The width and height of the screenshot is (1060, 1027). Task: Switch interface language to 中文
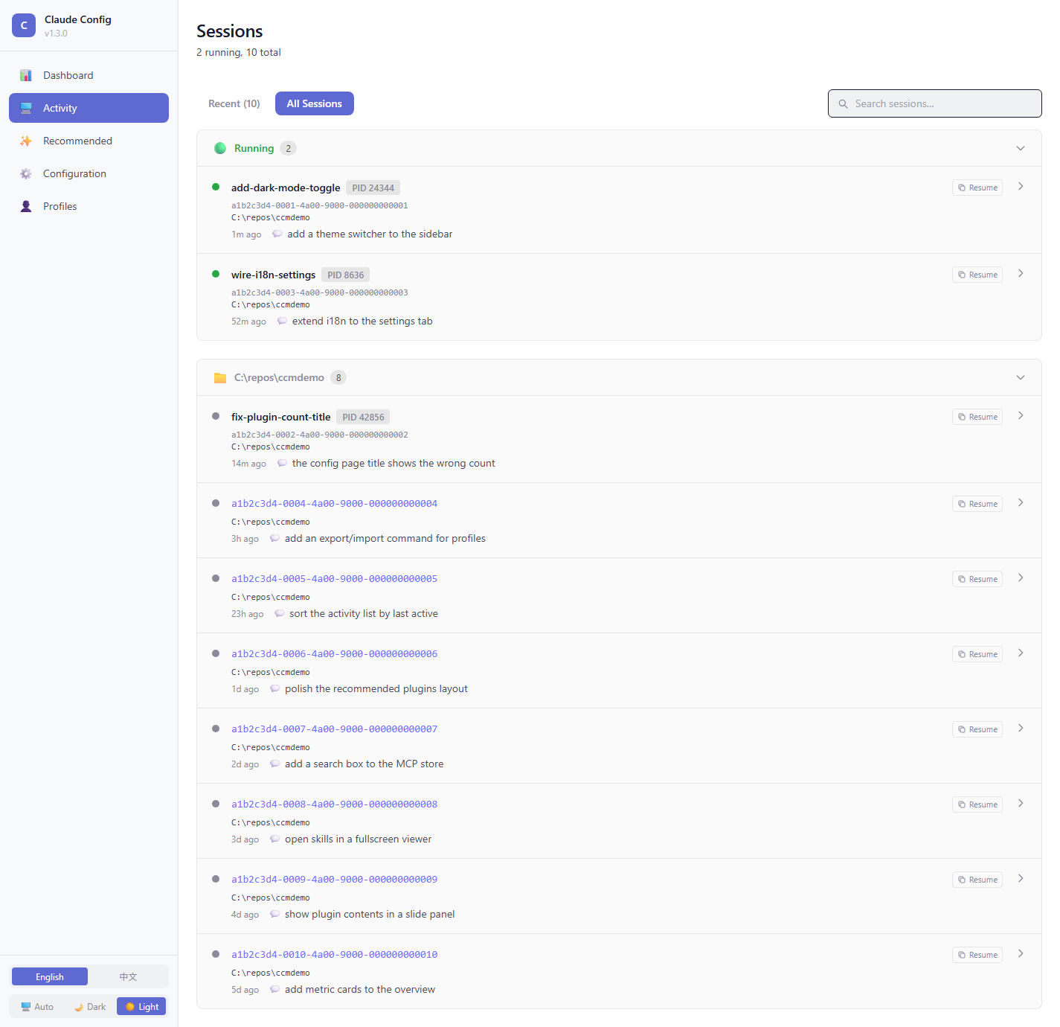click(128, 976)
